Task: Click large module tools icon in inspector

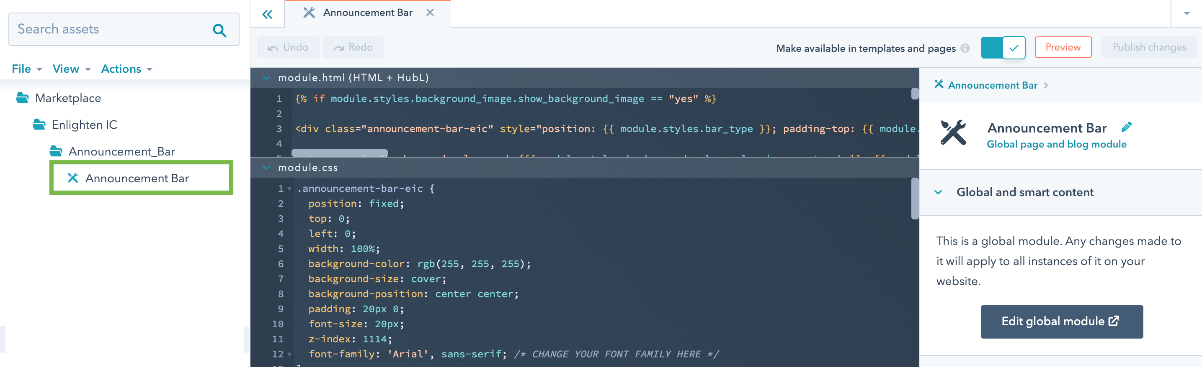Action: (x=953, y=133)
